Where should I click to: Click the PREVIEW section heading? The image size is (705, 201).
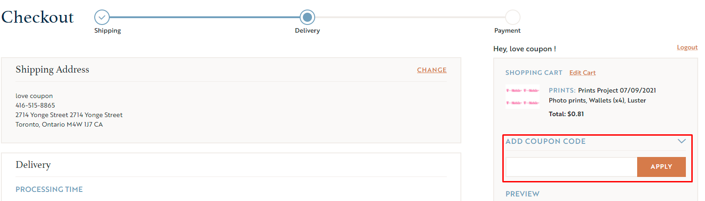pyautogui.click(x=522, y=194)
